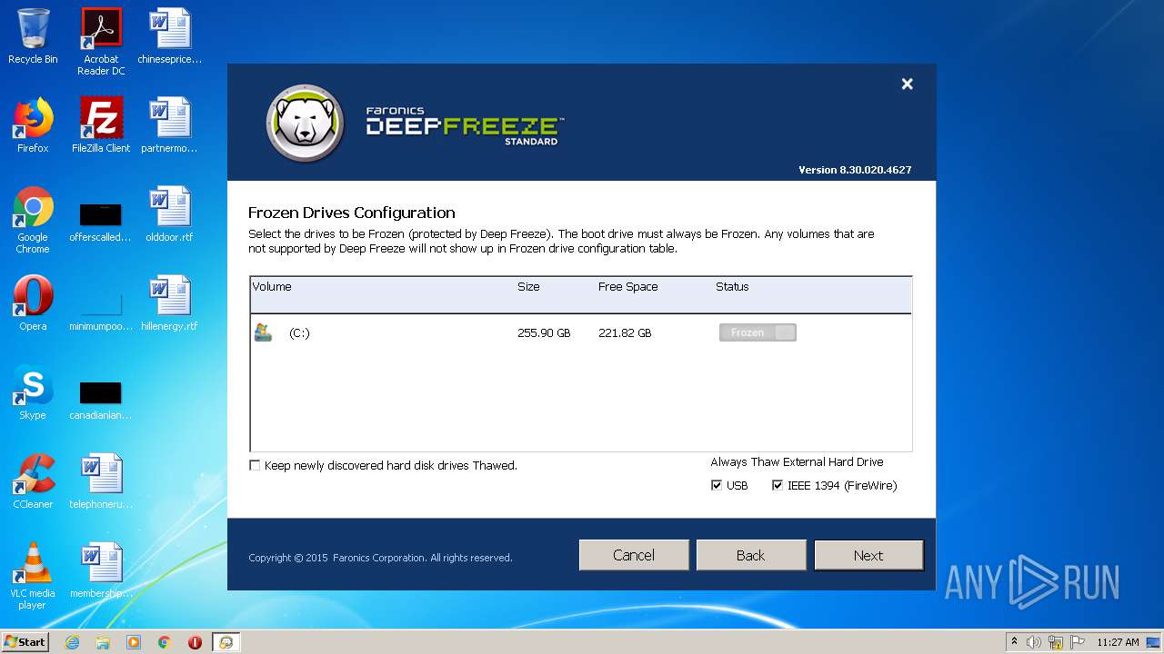The image size is (1164, 654).
Task: Click the Volume column header
Action: click(x=272, y=286)
